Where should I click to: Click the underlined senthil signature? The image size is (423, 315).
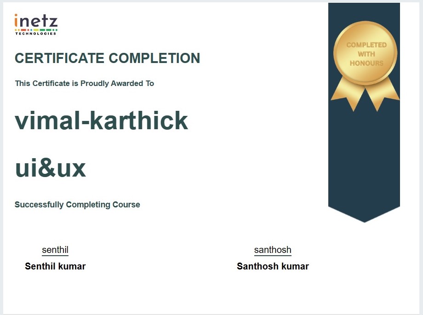tap(55, 250)
